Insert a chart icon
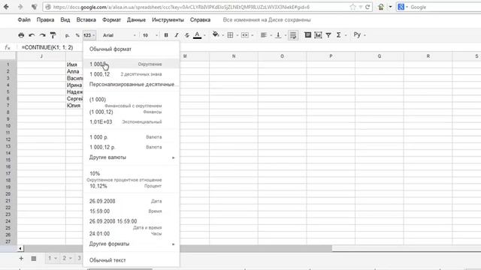Screen dimensions: 481x270 click(x=318, y=35)
